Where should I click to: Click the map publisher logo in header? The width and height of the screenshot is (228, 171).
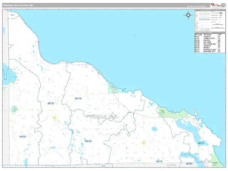point(216,5)
